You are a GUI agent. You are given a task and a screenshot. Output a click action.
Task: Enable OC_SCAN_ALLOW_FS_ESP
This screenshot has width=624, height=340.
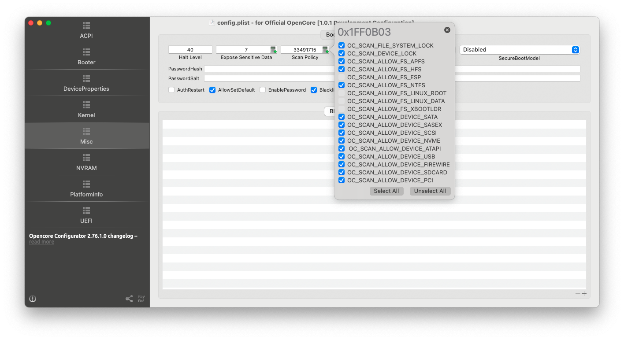pos(342,77)
